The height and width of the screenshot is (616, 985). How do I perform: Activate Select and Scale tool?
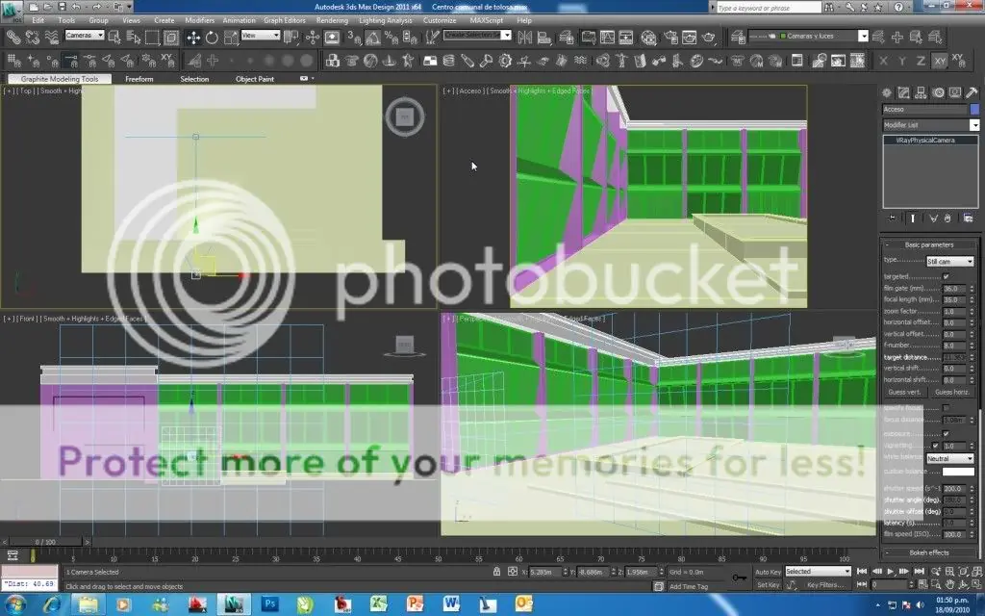tap(231, 38)
